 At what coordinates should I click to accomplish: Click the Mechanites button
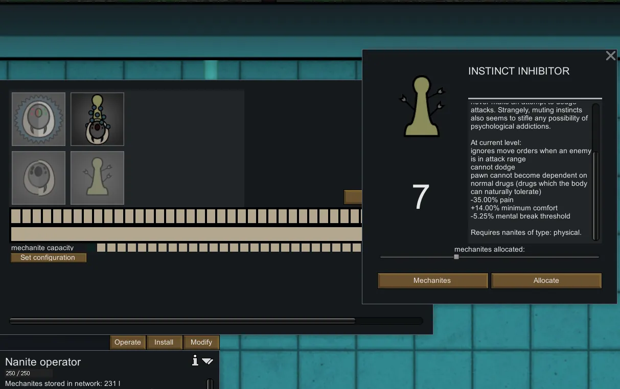(432, 281)
